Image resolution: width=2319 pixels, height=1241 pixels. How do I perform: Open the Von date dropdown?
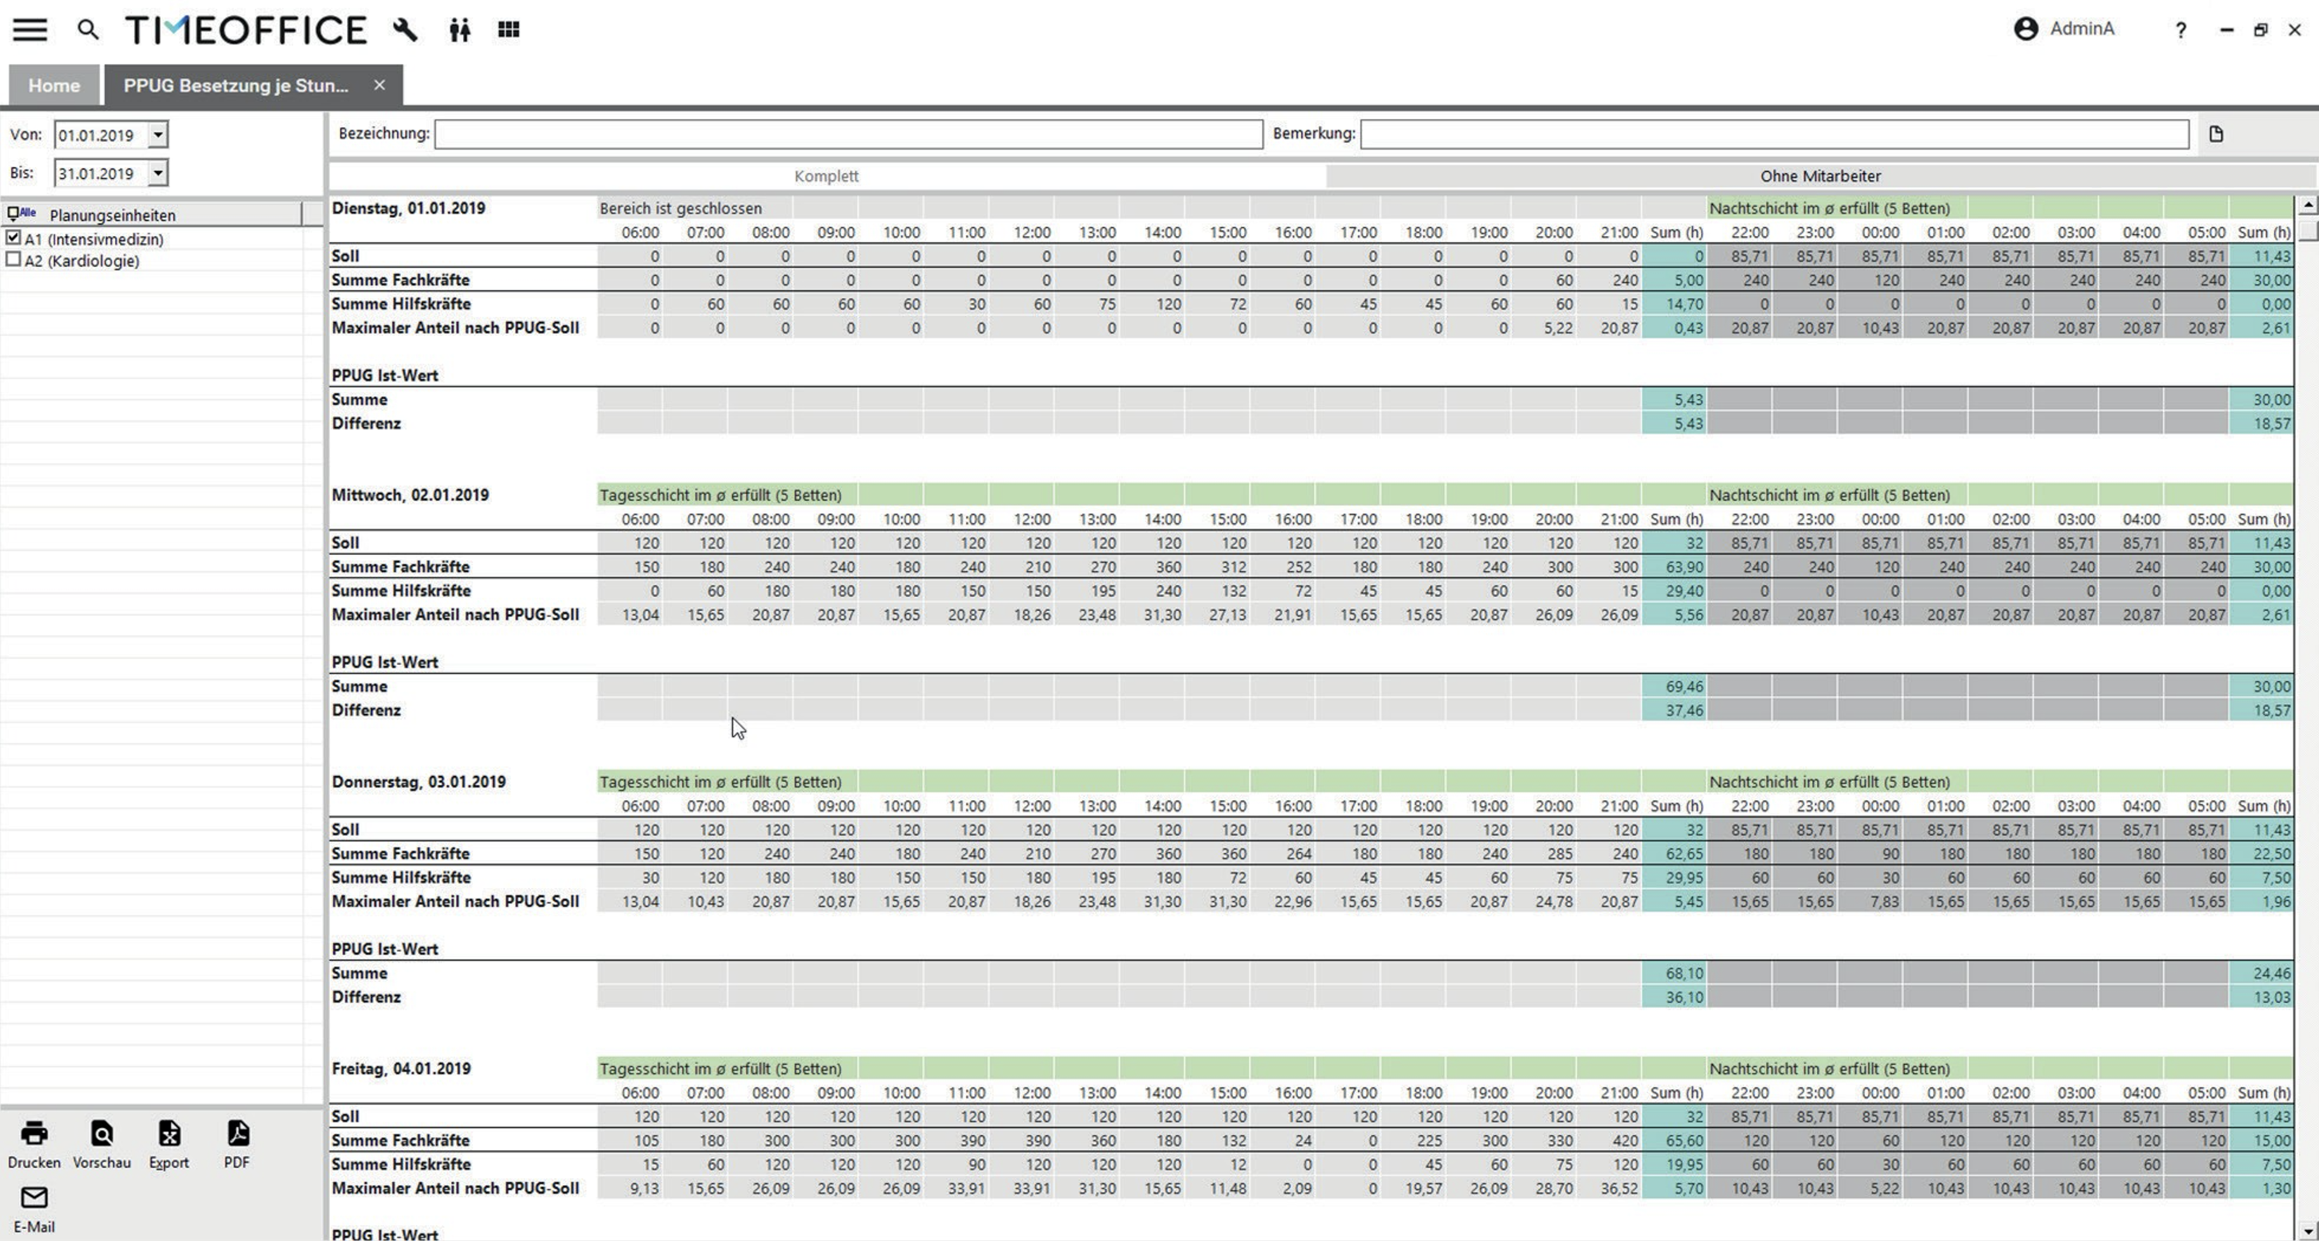pos(158,135)
